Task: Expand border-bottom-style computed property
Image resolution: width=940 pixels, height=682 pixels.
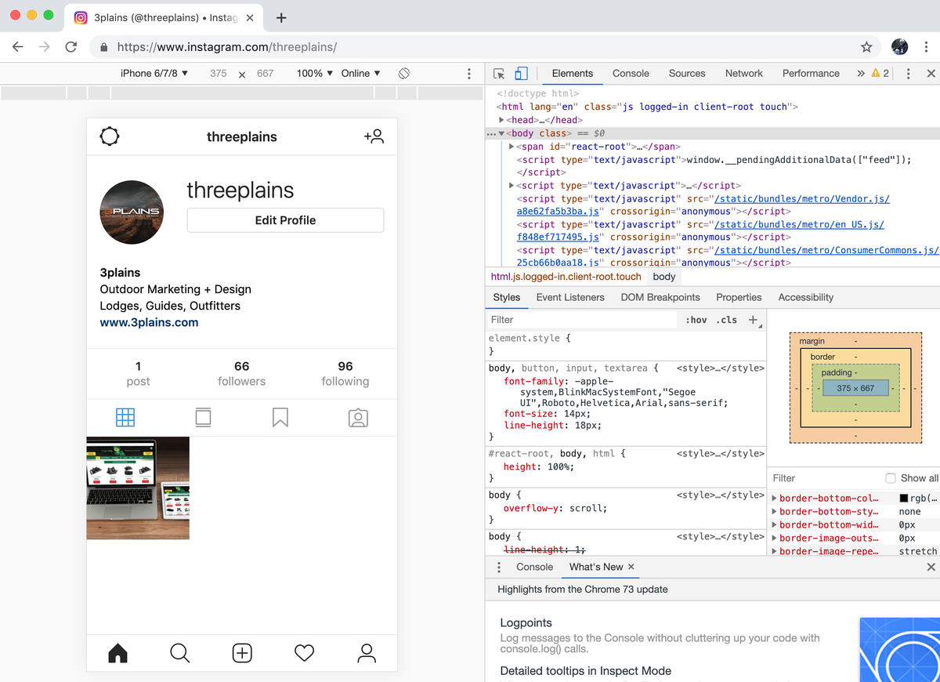Action: pyautogui.click(x=775, y=512)
